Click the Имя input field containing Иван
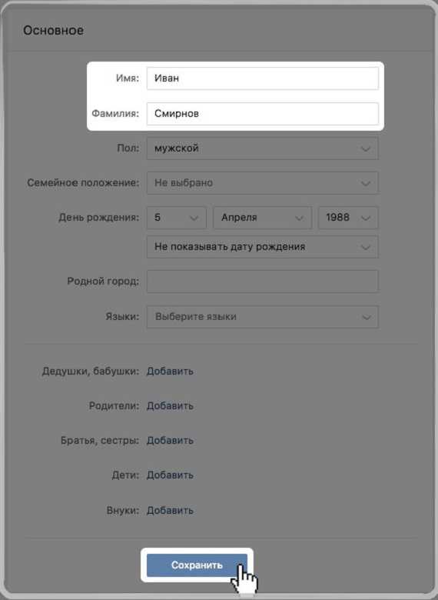This screenshot has width=438, height=600. pos(263,78)
